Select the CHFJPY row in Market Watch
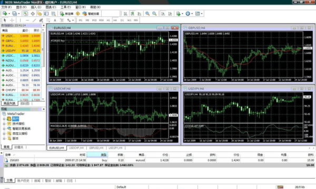Viewport: 316px width, 189px height. 21,90
